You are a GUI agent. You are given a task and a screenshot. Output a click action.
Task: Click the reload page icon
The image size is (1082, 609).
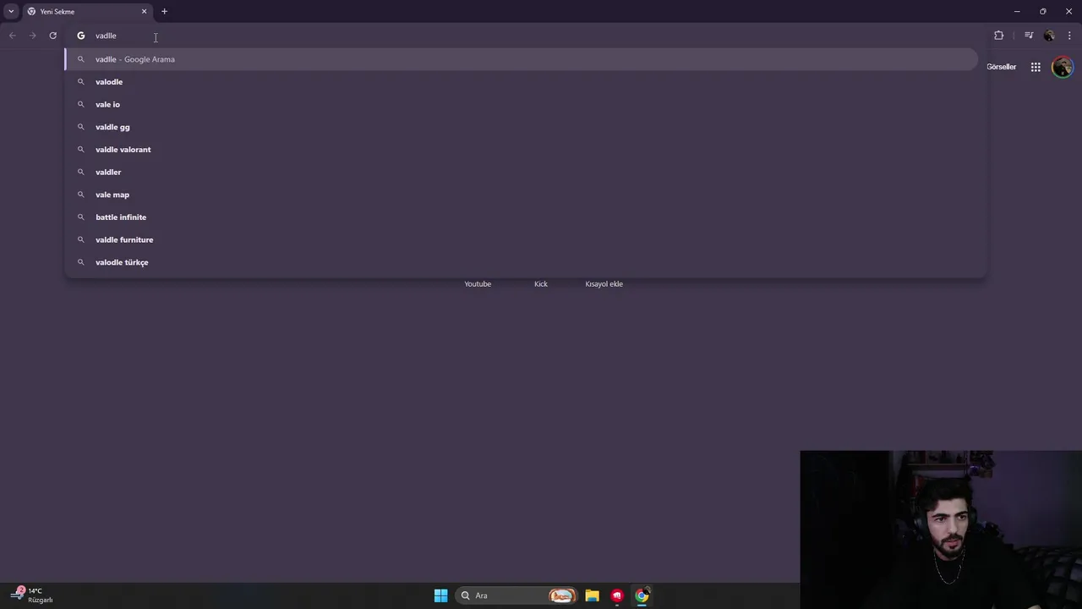(x=52, y=36)
